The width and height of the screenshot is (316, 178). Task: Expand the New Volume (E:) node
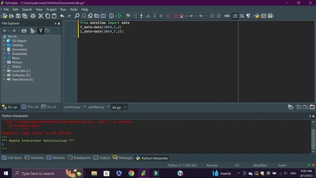pyautogui.click(x=4, y=80)
